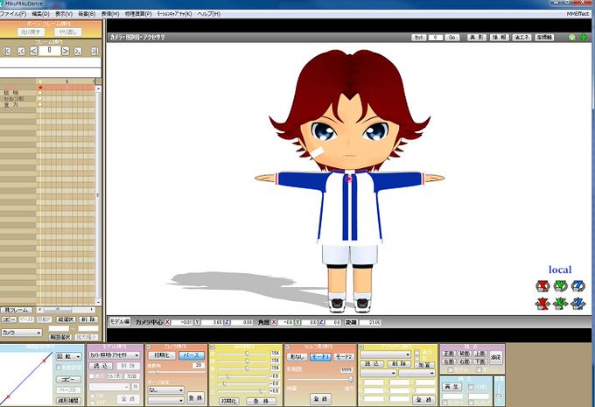
Task: Open the ヘルプ(H) menu
Action: tap(209, 14)
